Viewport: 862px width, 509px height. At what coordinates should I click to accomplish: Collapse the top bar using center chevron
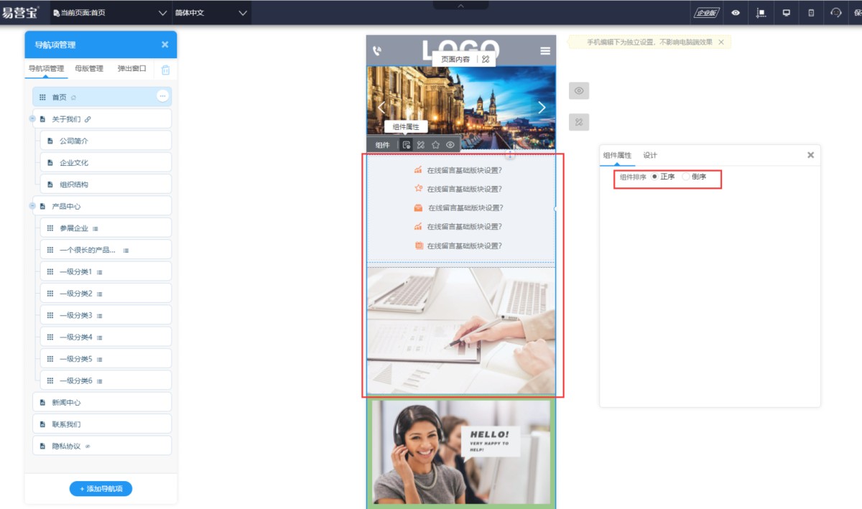[x=460, y=5]
